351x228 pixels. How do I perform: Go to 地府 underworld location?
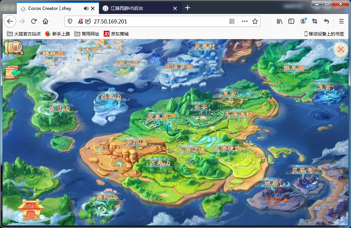point(271,183)
